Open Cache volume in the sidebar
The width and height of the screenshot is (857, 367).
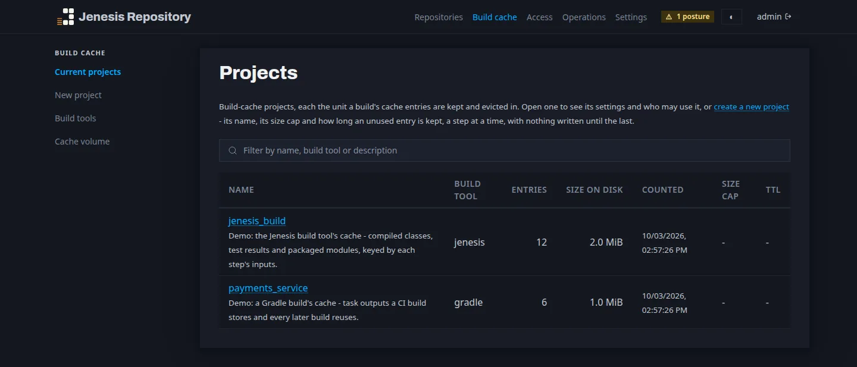82,142
